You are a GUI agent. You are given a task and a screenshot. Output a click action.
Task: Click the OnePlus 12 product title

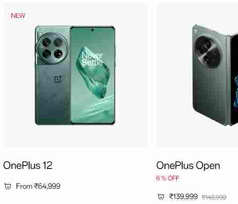28,165
